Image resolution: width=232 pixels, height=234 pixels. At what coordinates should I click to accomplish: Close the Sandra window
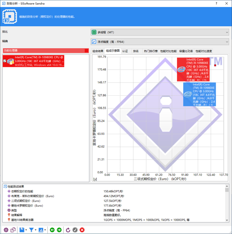pyautogui.click(x=226, y=3)
